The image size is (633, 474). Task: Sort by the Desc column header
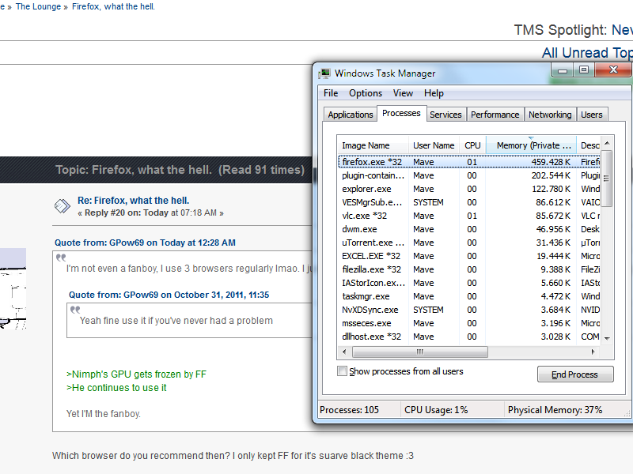pos(589,145)
